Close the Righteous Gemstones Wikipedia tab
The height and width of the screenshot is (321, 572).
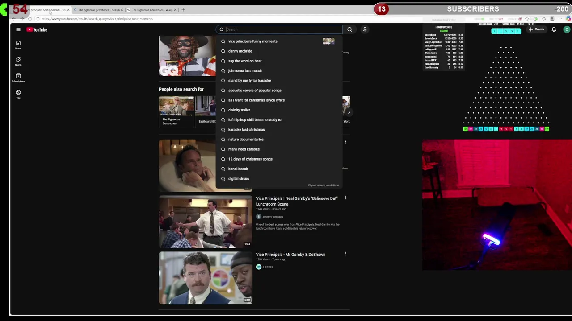tap(175, 10)
